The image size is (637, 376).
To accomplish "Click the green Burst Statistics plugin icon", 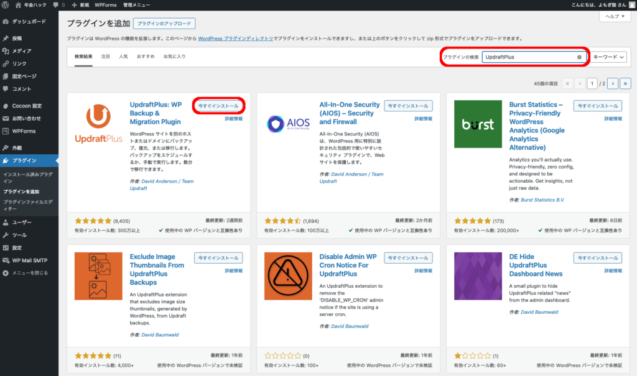I will coord(477,124).
